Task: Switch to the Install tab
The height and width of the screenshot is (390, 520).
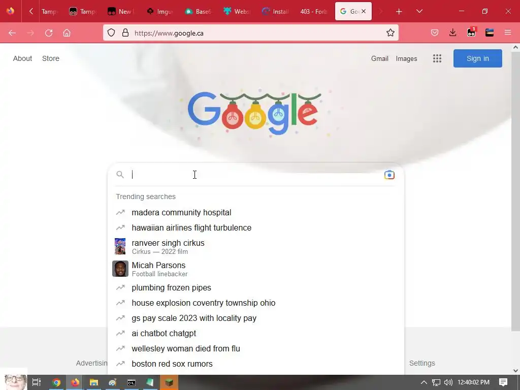Action: click(x=275, y=12)
